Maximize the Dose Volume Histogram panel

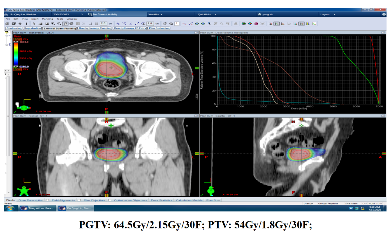(x=383, y=33)
